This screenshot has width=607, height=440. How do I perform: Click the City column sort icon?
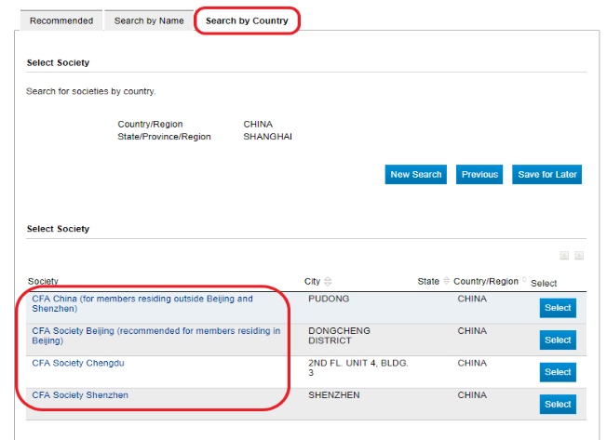tap(328, 282)
